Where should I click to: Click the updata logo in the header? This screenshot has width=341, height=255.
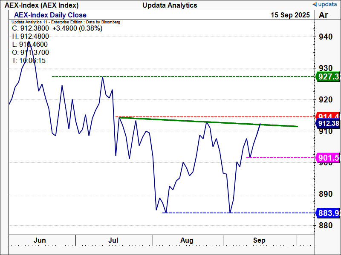324,4
